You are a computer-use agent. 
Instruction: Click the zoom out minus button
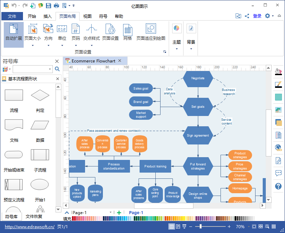190,226
